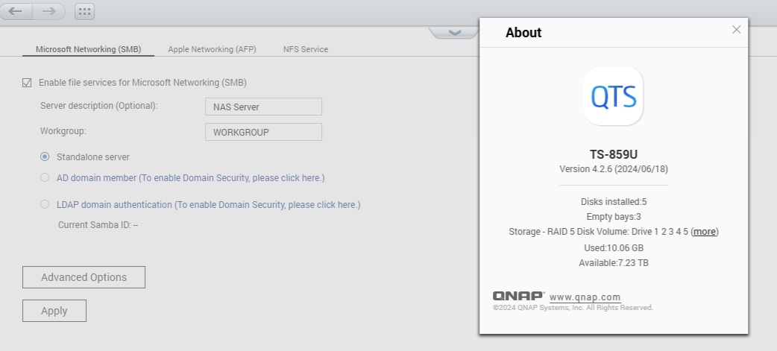This screenshot has height=351, width=777.
Task: Expand the pull-down chevron handle
Action: (x=454, y=33)
